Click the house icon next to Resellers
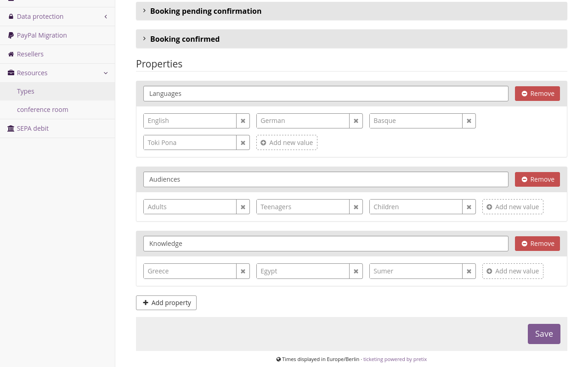Viewport: 588px width, 367px height. [x=11, y=54]
